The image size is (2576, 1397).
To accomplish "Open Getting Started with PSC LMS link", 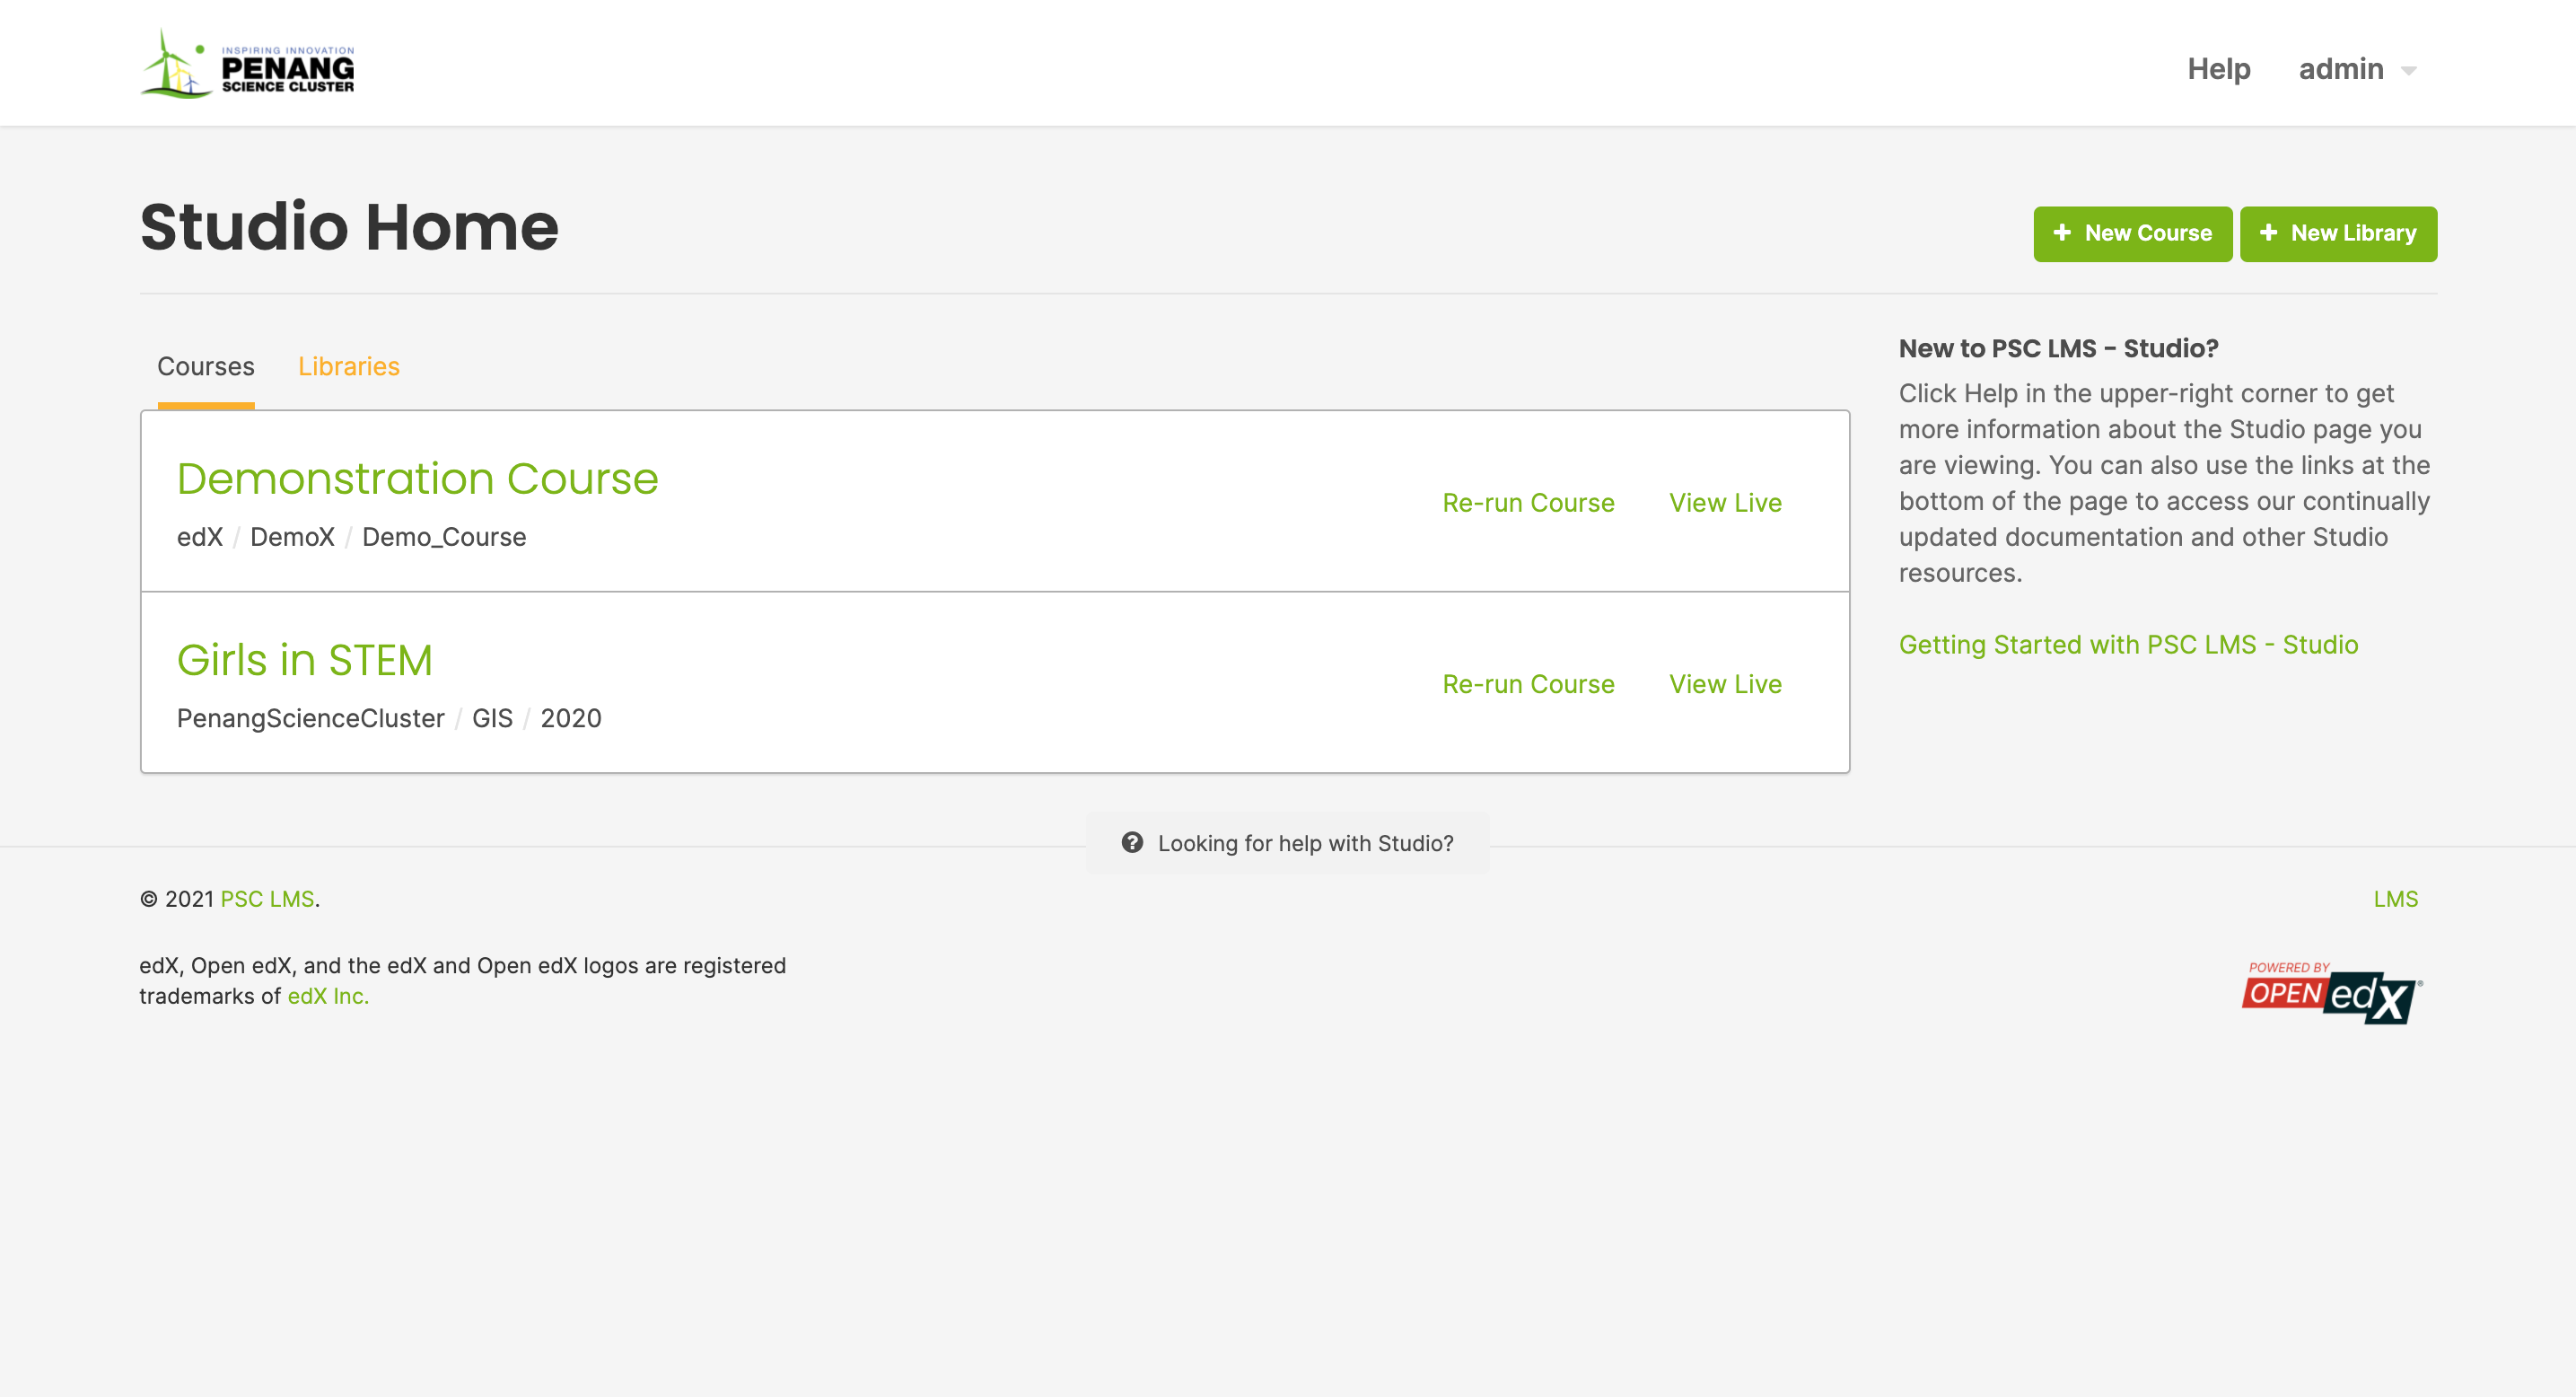I will pyautogui.click(x=2128, y=645).
